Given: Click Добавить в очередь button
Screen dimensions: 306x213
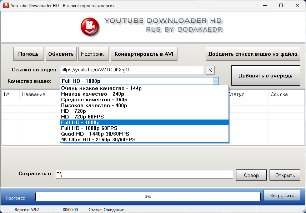Looking at the screenshot, I should tap(266, 76).
